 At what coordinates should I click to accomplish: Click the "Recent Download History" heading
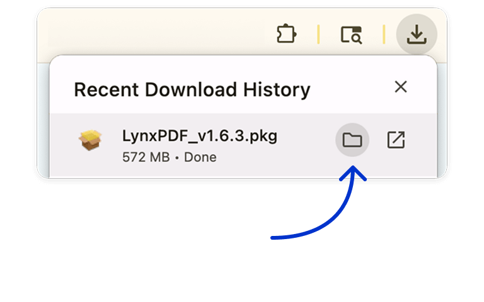(x=192, y=89)
